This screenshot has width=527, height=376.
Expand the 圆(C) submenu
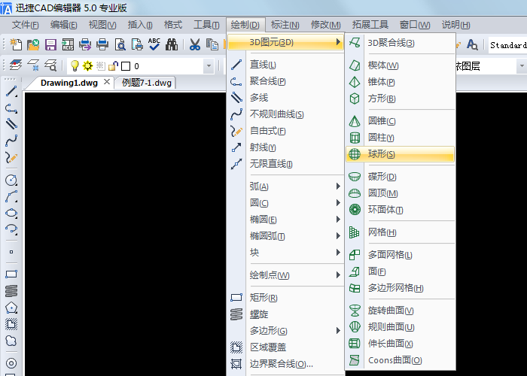tap(295, 203)
